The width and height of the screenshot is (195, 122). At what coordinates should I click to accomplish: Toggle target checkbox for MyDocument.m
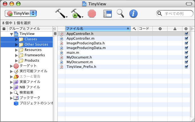[186, 62]
